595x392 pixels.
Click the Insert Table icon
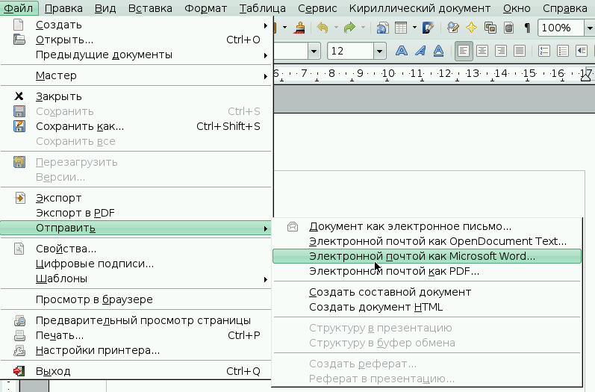[x=402, y=28]
